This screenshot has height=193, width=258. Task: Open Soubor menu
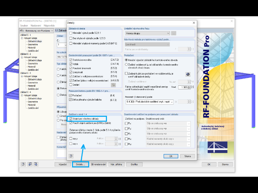[x=24, y=26]
